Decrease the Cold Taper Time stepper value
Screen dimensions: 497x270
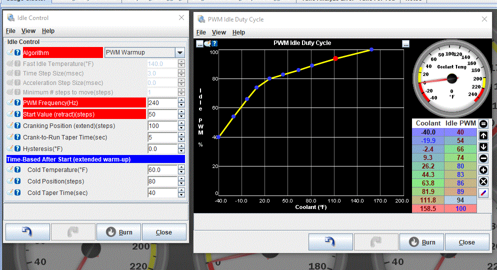coord(181,195)
